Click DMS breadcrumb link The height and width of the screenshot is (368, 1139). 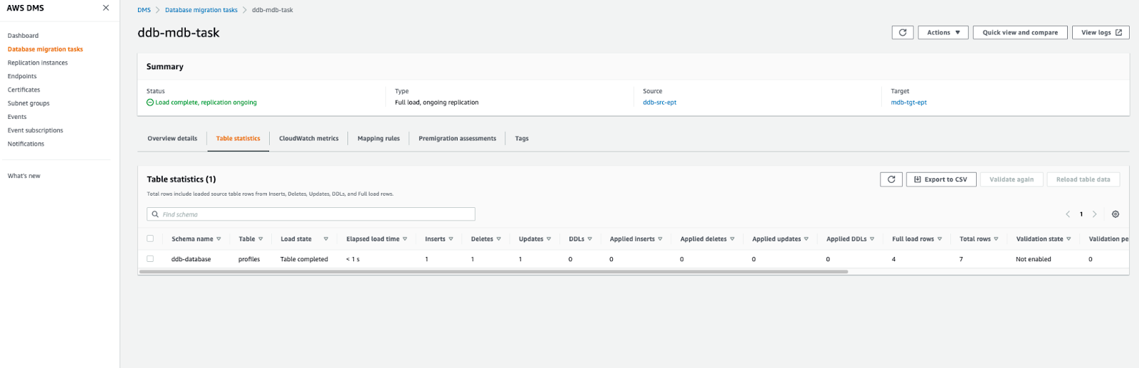click(144, 10)
